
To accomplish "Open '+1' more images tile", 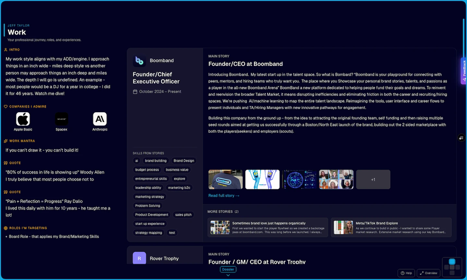I will 373,179.
